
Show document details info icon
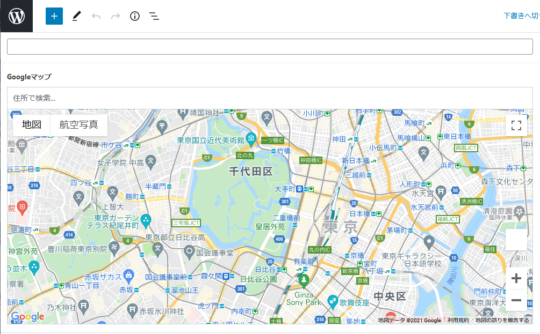point(135,16)
